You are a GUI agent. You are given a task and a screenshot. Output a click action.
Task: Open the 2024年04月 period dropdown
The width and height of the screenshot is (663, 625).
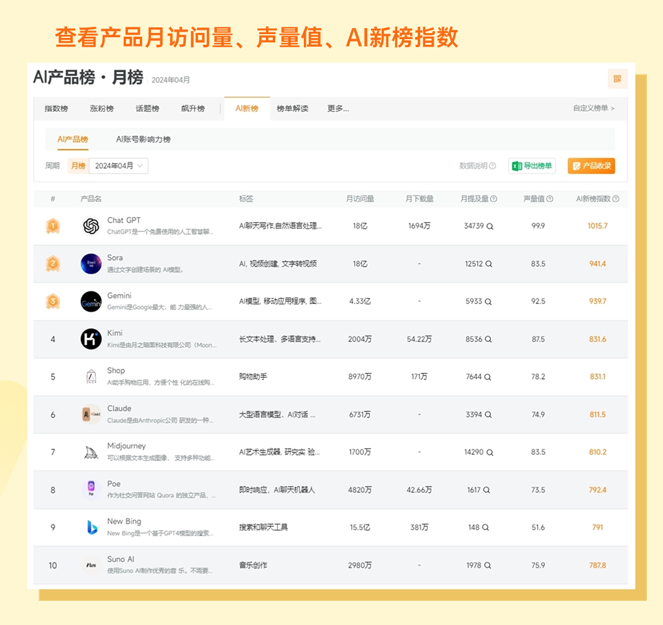(119, 166)
